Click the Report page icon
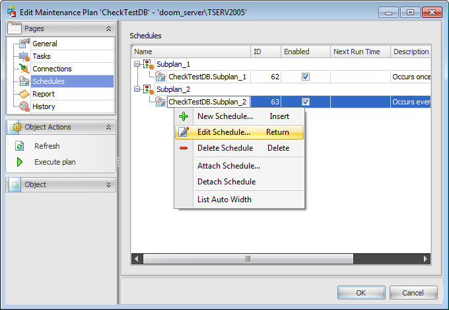Screen dimensions: 449x310 [24, 94]
